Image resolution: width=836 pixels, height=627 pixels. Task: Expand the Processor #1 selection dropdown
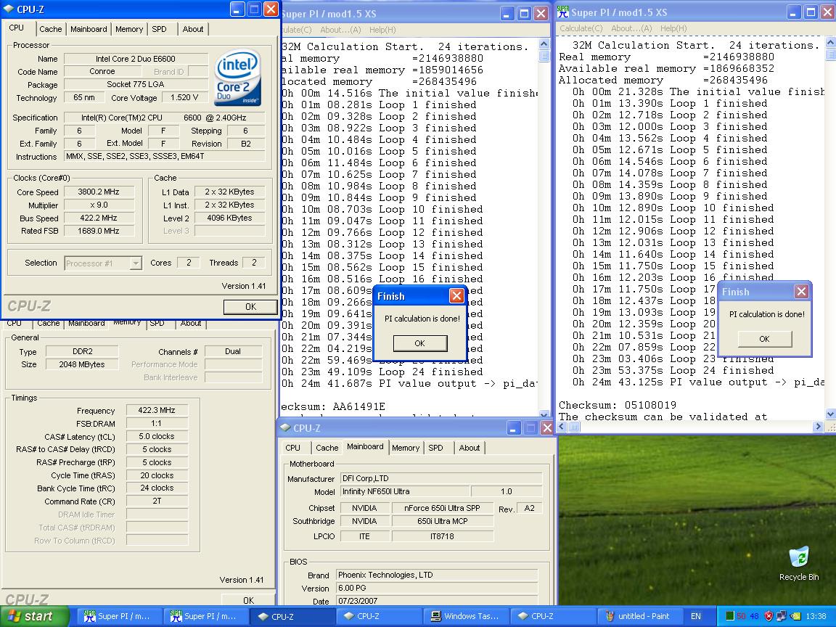[x=135, y=263]
